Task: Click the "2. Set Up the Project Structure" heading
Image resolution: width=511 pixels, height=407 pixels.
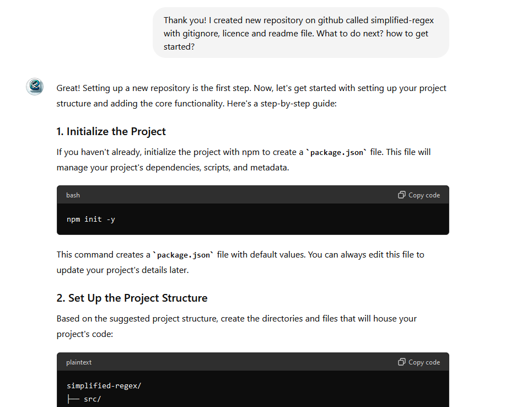Action: coord(132,298)
